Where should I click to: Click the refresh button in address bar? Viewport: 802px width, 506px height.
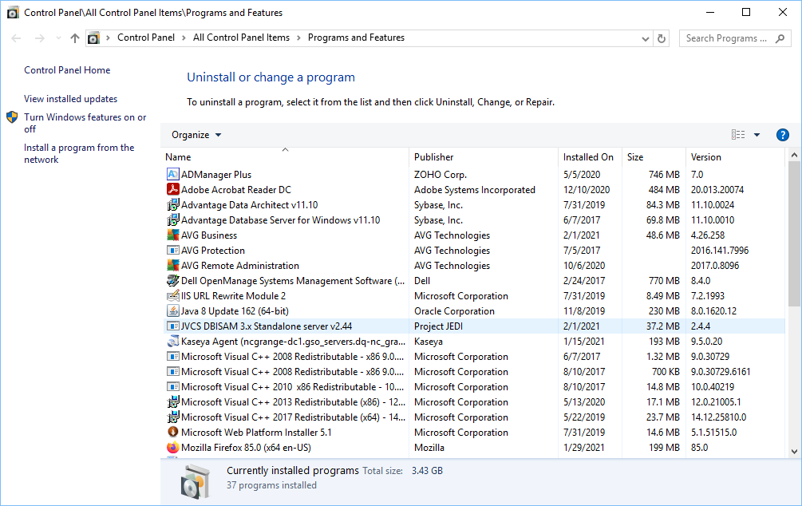coord(662,38)
